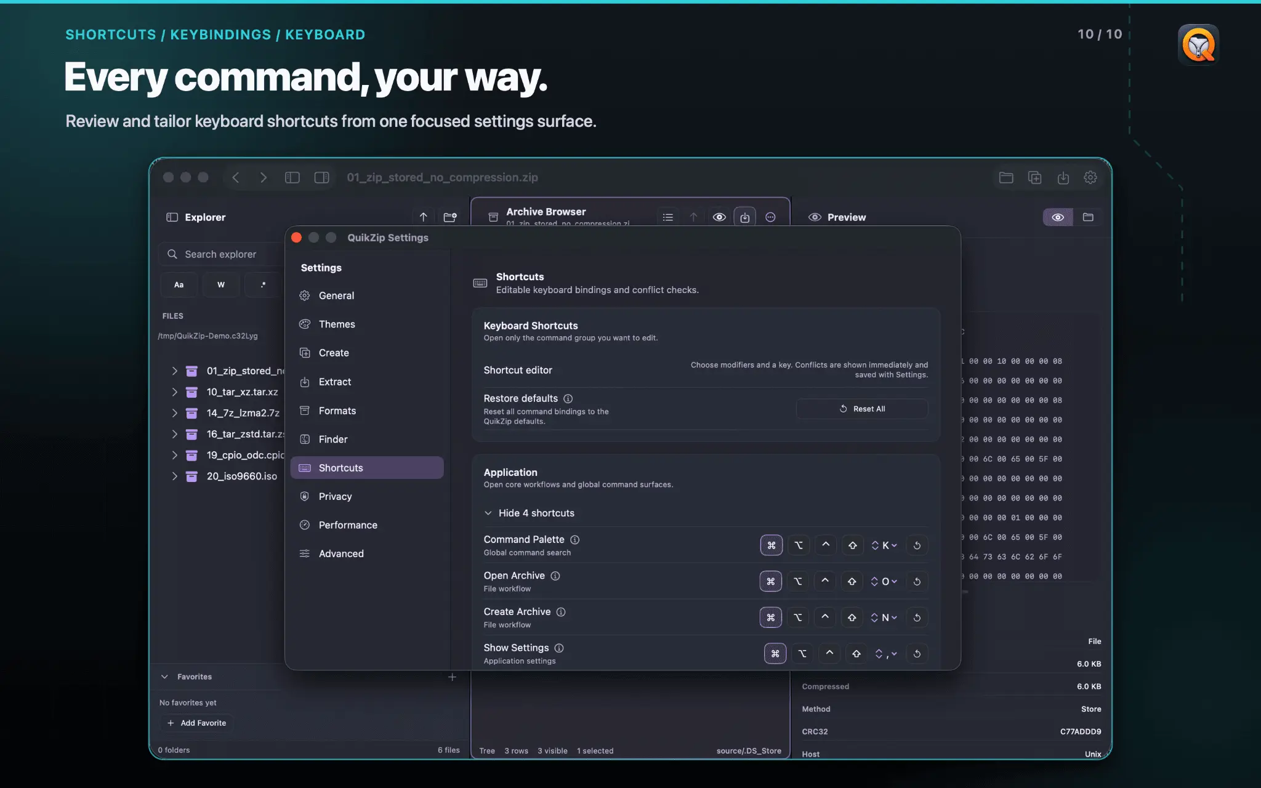Viewport: 1261px width, 788px height.
Task: Click the create archive plus icon in toolbar
Action: [x=1034, y=177]
